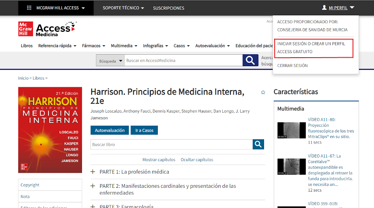Open the Autoevaluación nav menu

point(212,46)
